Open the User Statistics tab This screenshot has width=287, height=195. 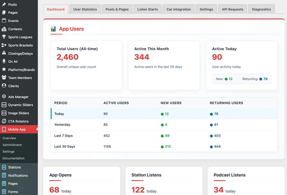pyautogui.click(x=85, y=9)
